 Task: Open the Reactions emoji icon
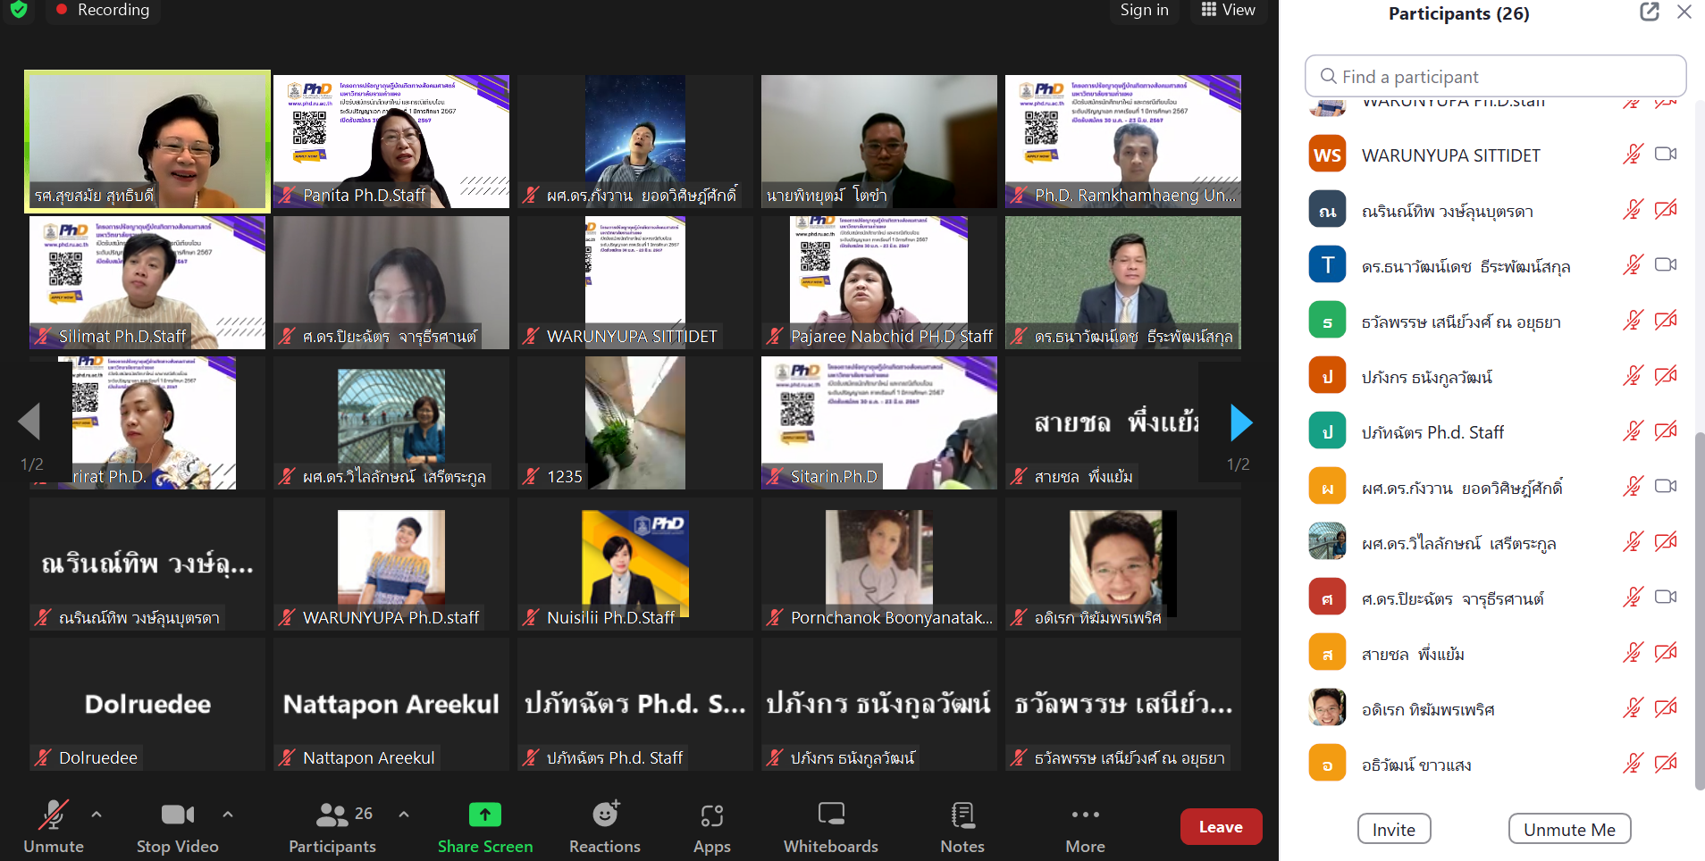click(x=606, y=814)
